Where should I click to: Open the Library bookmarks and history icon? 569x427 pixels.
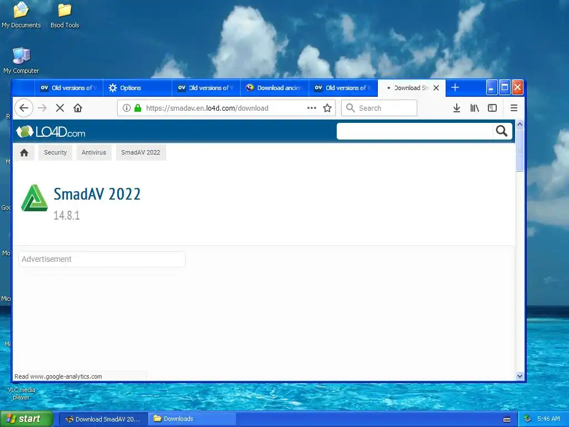click(x=475, y=108)
